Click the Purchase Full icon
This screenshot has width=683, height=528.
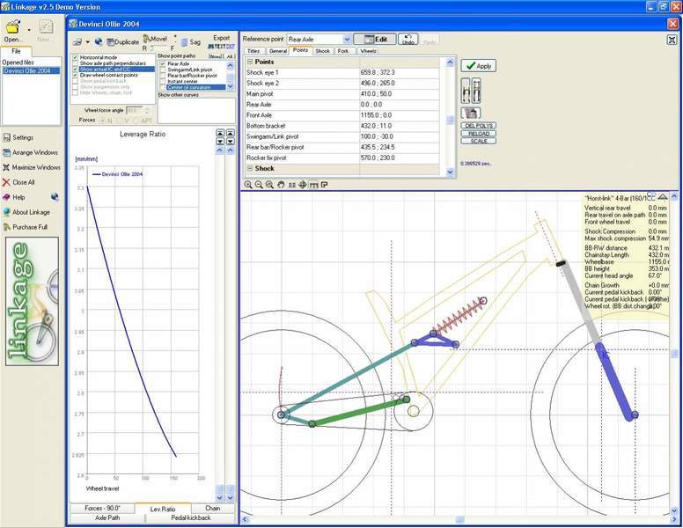click(x=7, y=227)
